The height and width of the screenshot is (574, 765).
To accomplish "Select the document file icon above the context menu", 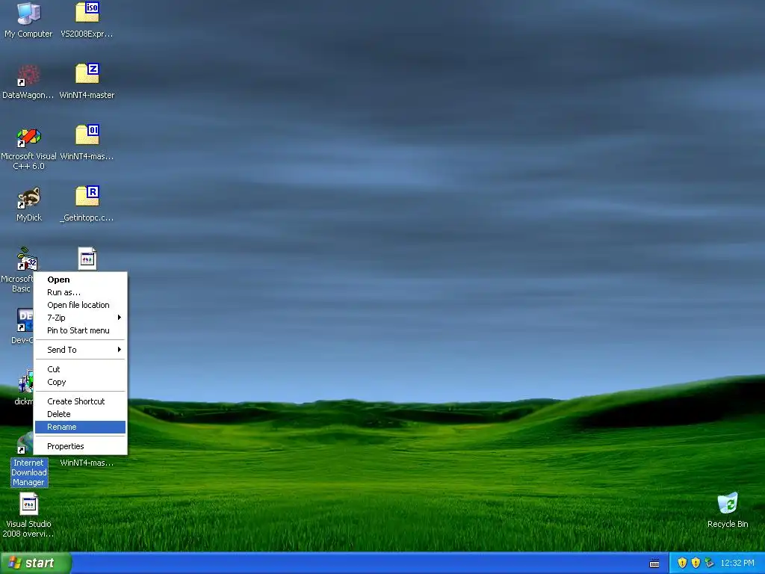I will (x=87, y=259).
